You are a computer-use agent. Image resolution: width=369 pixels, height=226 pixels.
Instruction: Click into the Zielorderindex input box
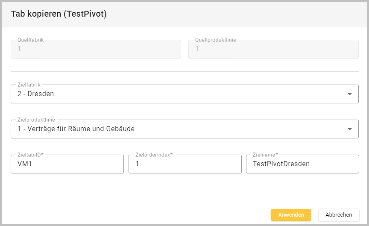click(x=185, y=164)
